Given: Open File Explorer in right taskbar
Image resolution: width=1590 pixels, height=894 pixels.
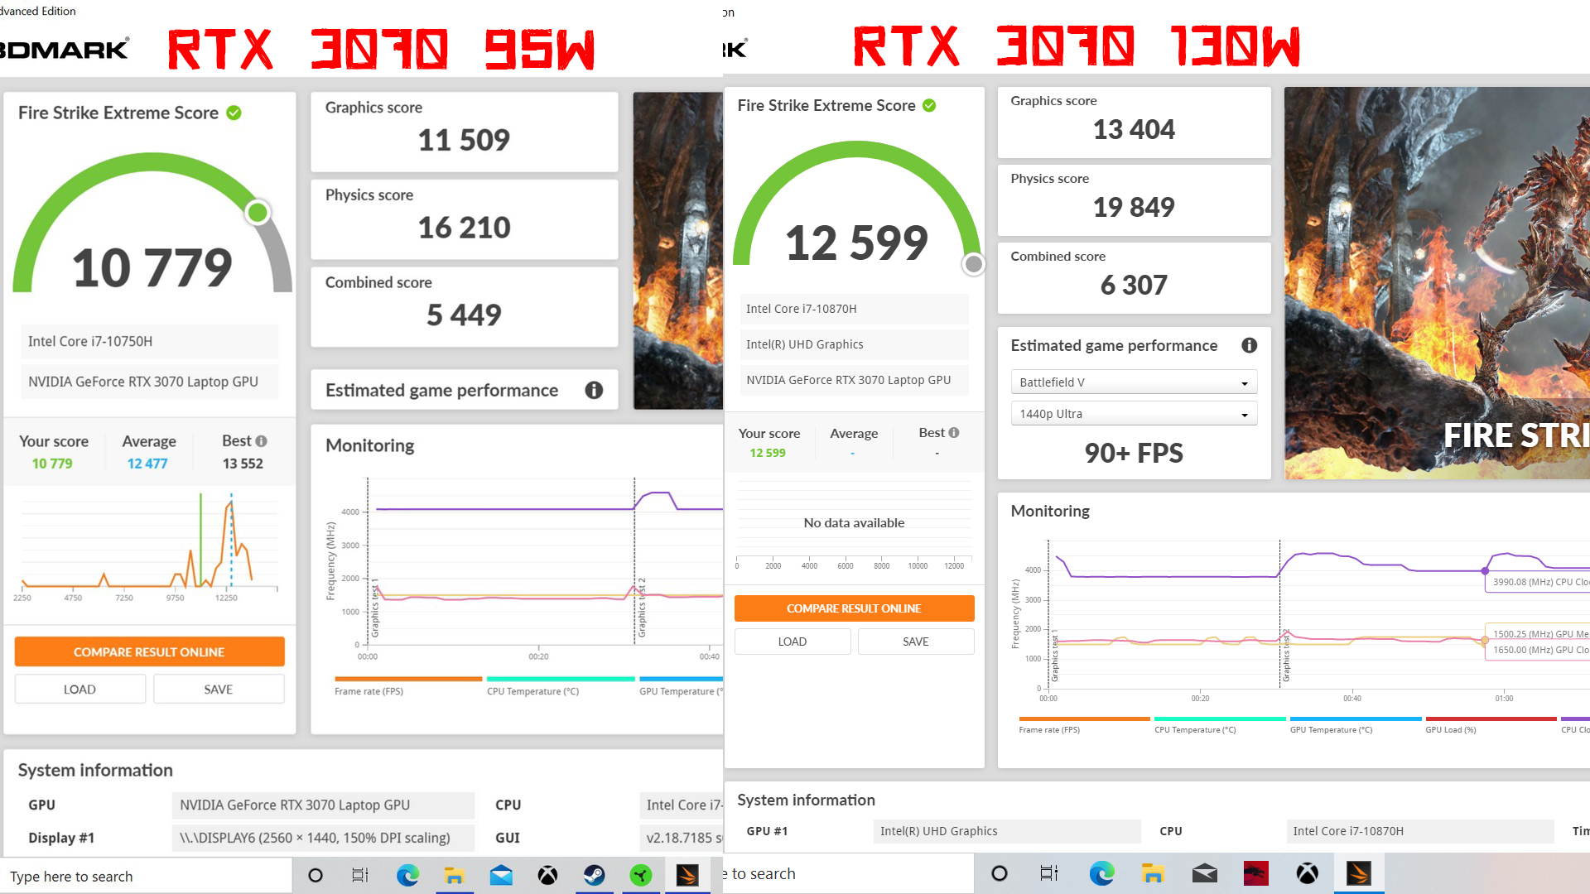Looking at the screenshot, I should (1153, 873).
